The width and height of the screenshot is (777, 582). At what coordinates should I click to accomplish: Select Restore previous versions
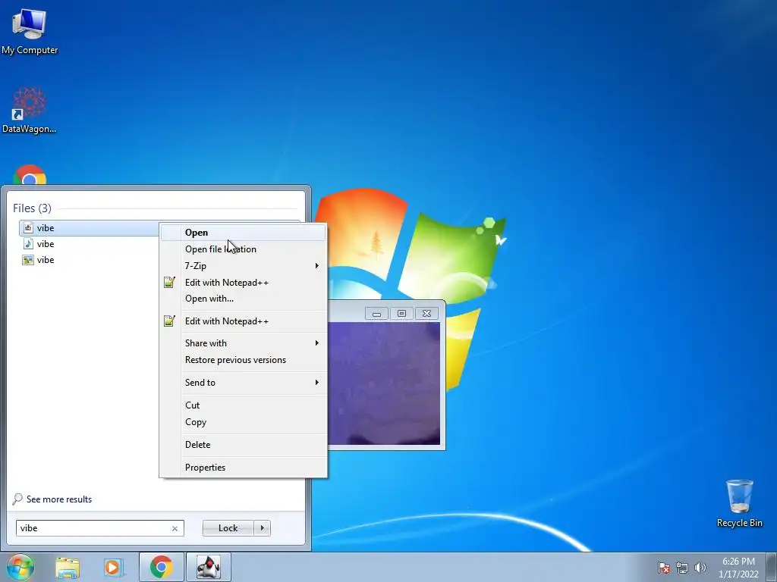click(x=244, y=360)
